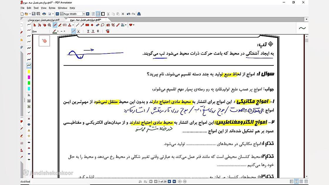Click the Crop page tool
This screenshot has width=329, height=185.
click(113, 25)
